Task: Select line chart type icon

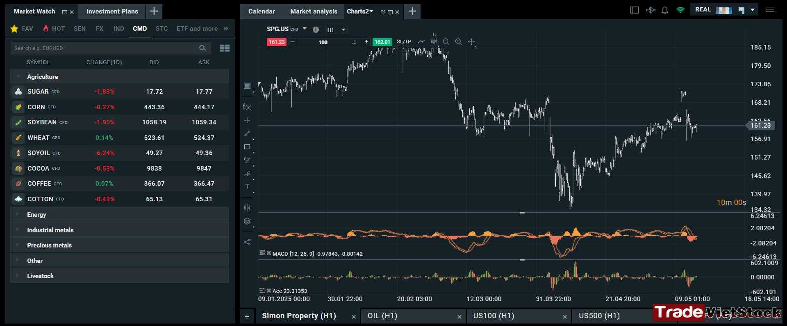Action: [x=421, y=42]
